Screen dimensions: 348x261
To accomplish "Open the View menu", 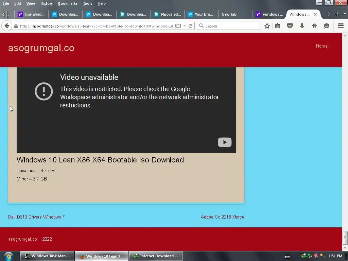I will [x=31, y=3].
